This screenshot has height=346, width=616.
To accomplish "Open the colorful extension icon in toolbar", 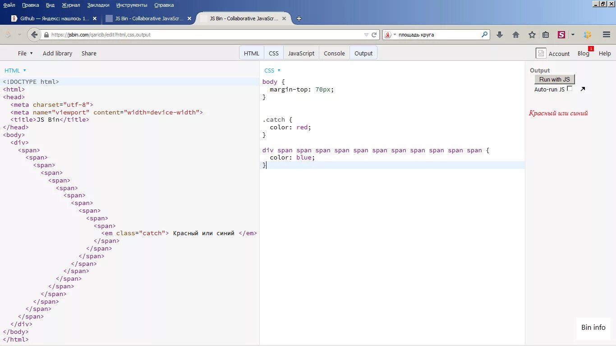I will coord(587,35).
